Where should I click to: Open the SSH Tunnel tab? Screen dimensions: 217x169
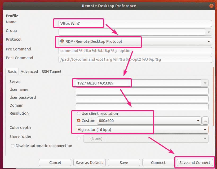tap(51, 71)
